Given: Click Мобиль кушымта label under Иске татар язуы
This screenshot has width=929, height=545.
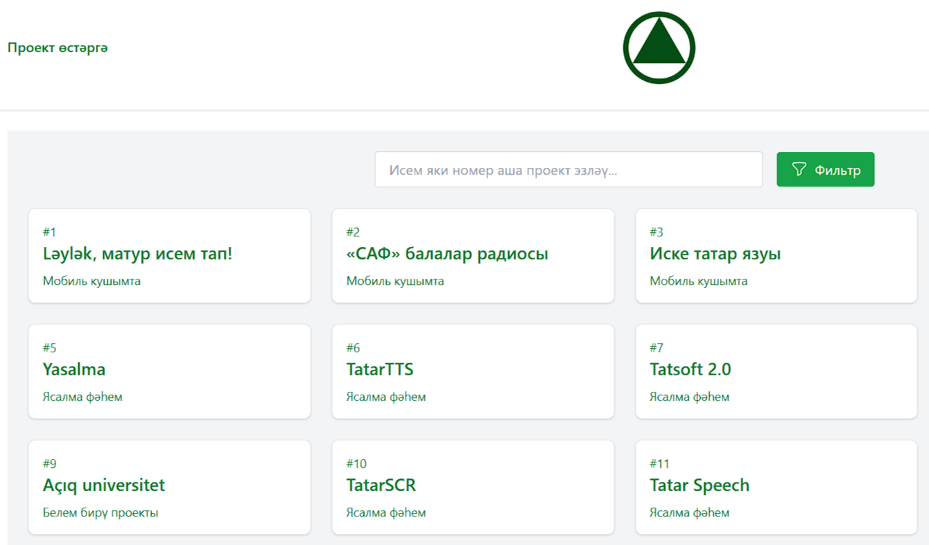Looking at the screenshot, I should click(x=698, y=282).
